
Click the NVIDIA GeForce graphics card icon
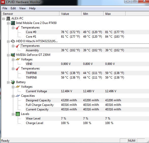coord(13,55)
